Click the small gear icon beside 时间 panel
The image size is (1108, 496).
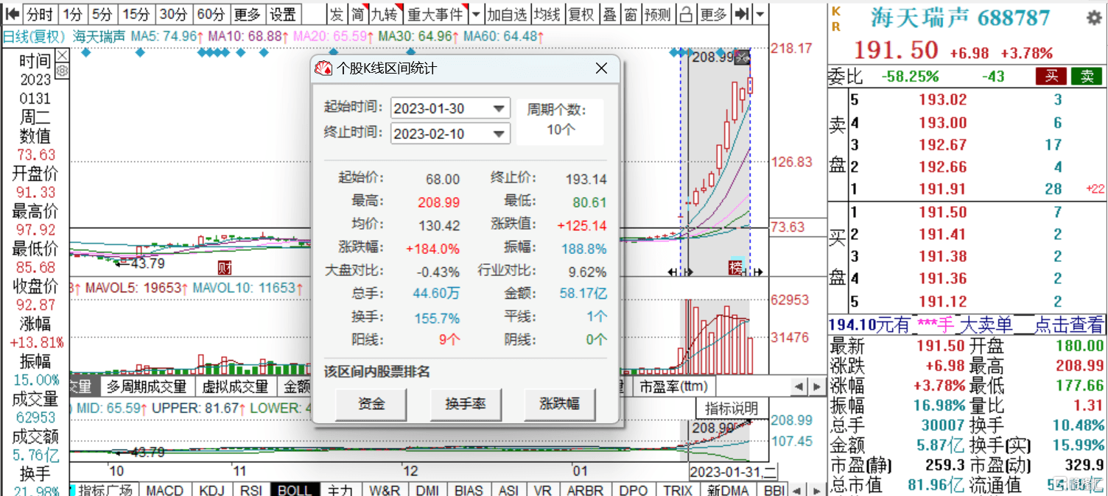point(62,71)
